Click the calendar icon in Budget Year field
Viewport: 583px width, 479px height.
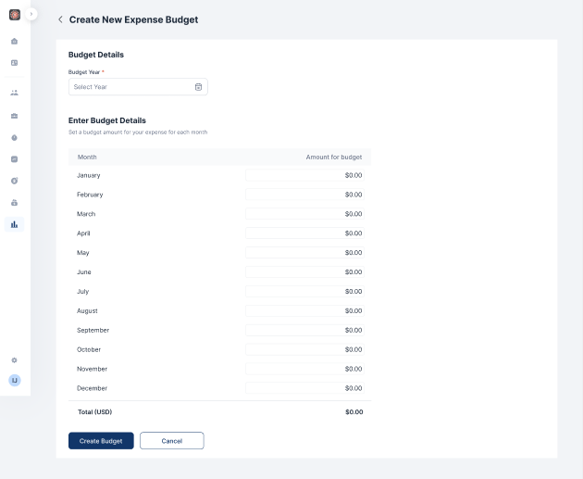[x=198, y=87]
